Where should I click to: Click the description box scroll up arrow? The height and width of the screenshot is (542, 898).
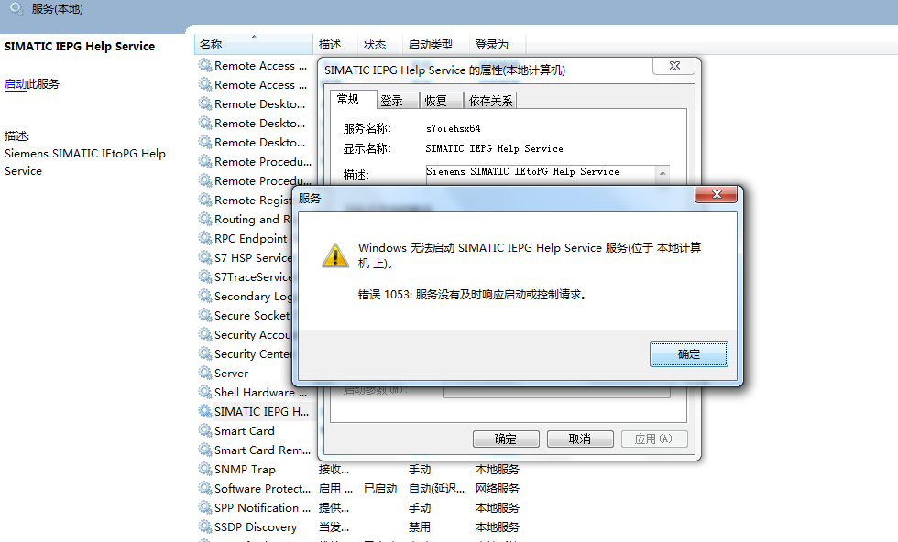pyautogui.click(x=663, y=173)
